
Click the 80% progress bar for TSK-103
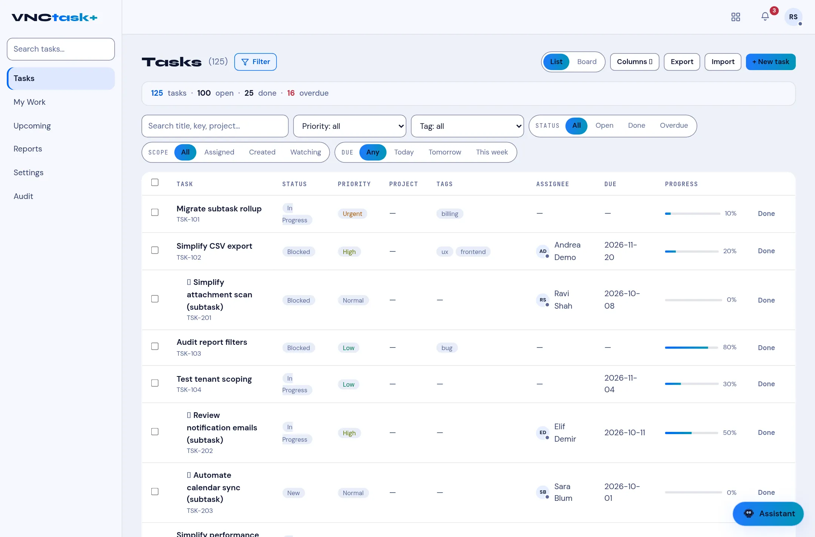pyautogui.click(x=691, y=347)
